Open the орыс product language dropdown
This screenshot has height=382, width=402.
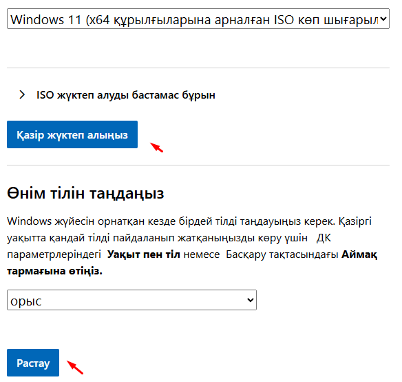[131, 300]
